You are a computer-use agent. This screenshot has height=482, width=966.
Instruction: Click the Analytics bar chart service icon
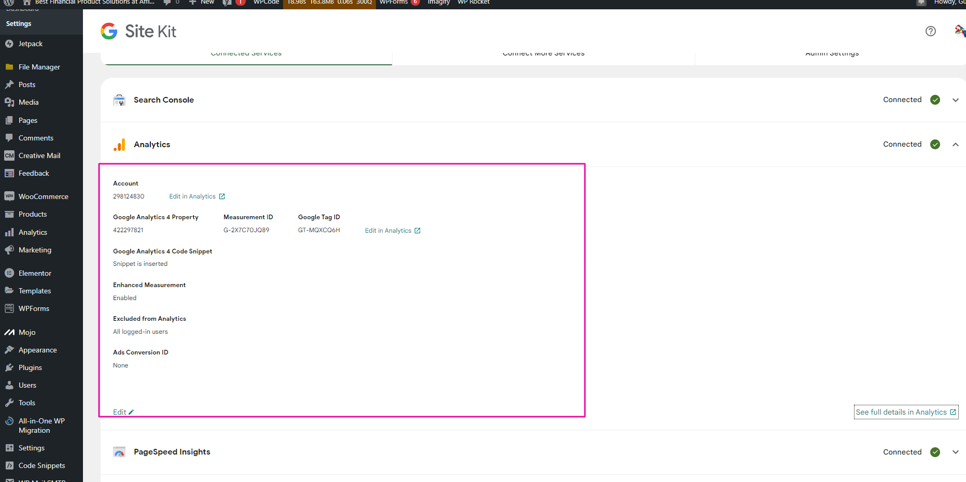(x=119, y=145)
